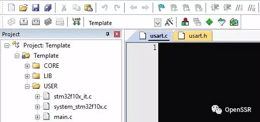The width and height of the screenshot is (260, 122).
Task: Click the Build target icon
Action: [24, 22]
